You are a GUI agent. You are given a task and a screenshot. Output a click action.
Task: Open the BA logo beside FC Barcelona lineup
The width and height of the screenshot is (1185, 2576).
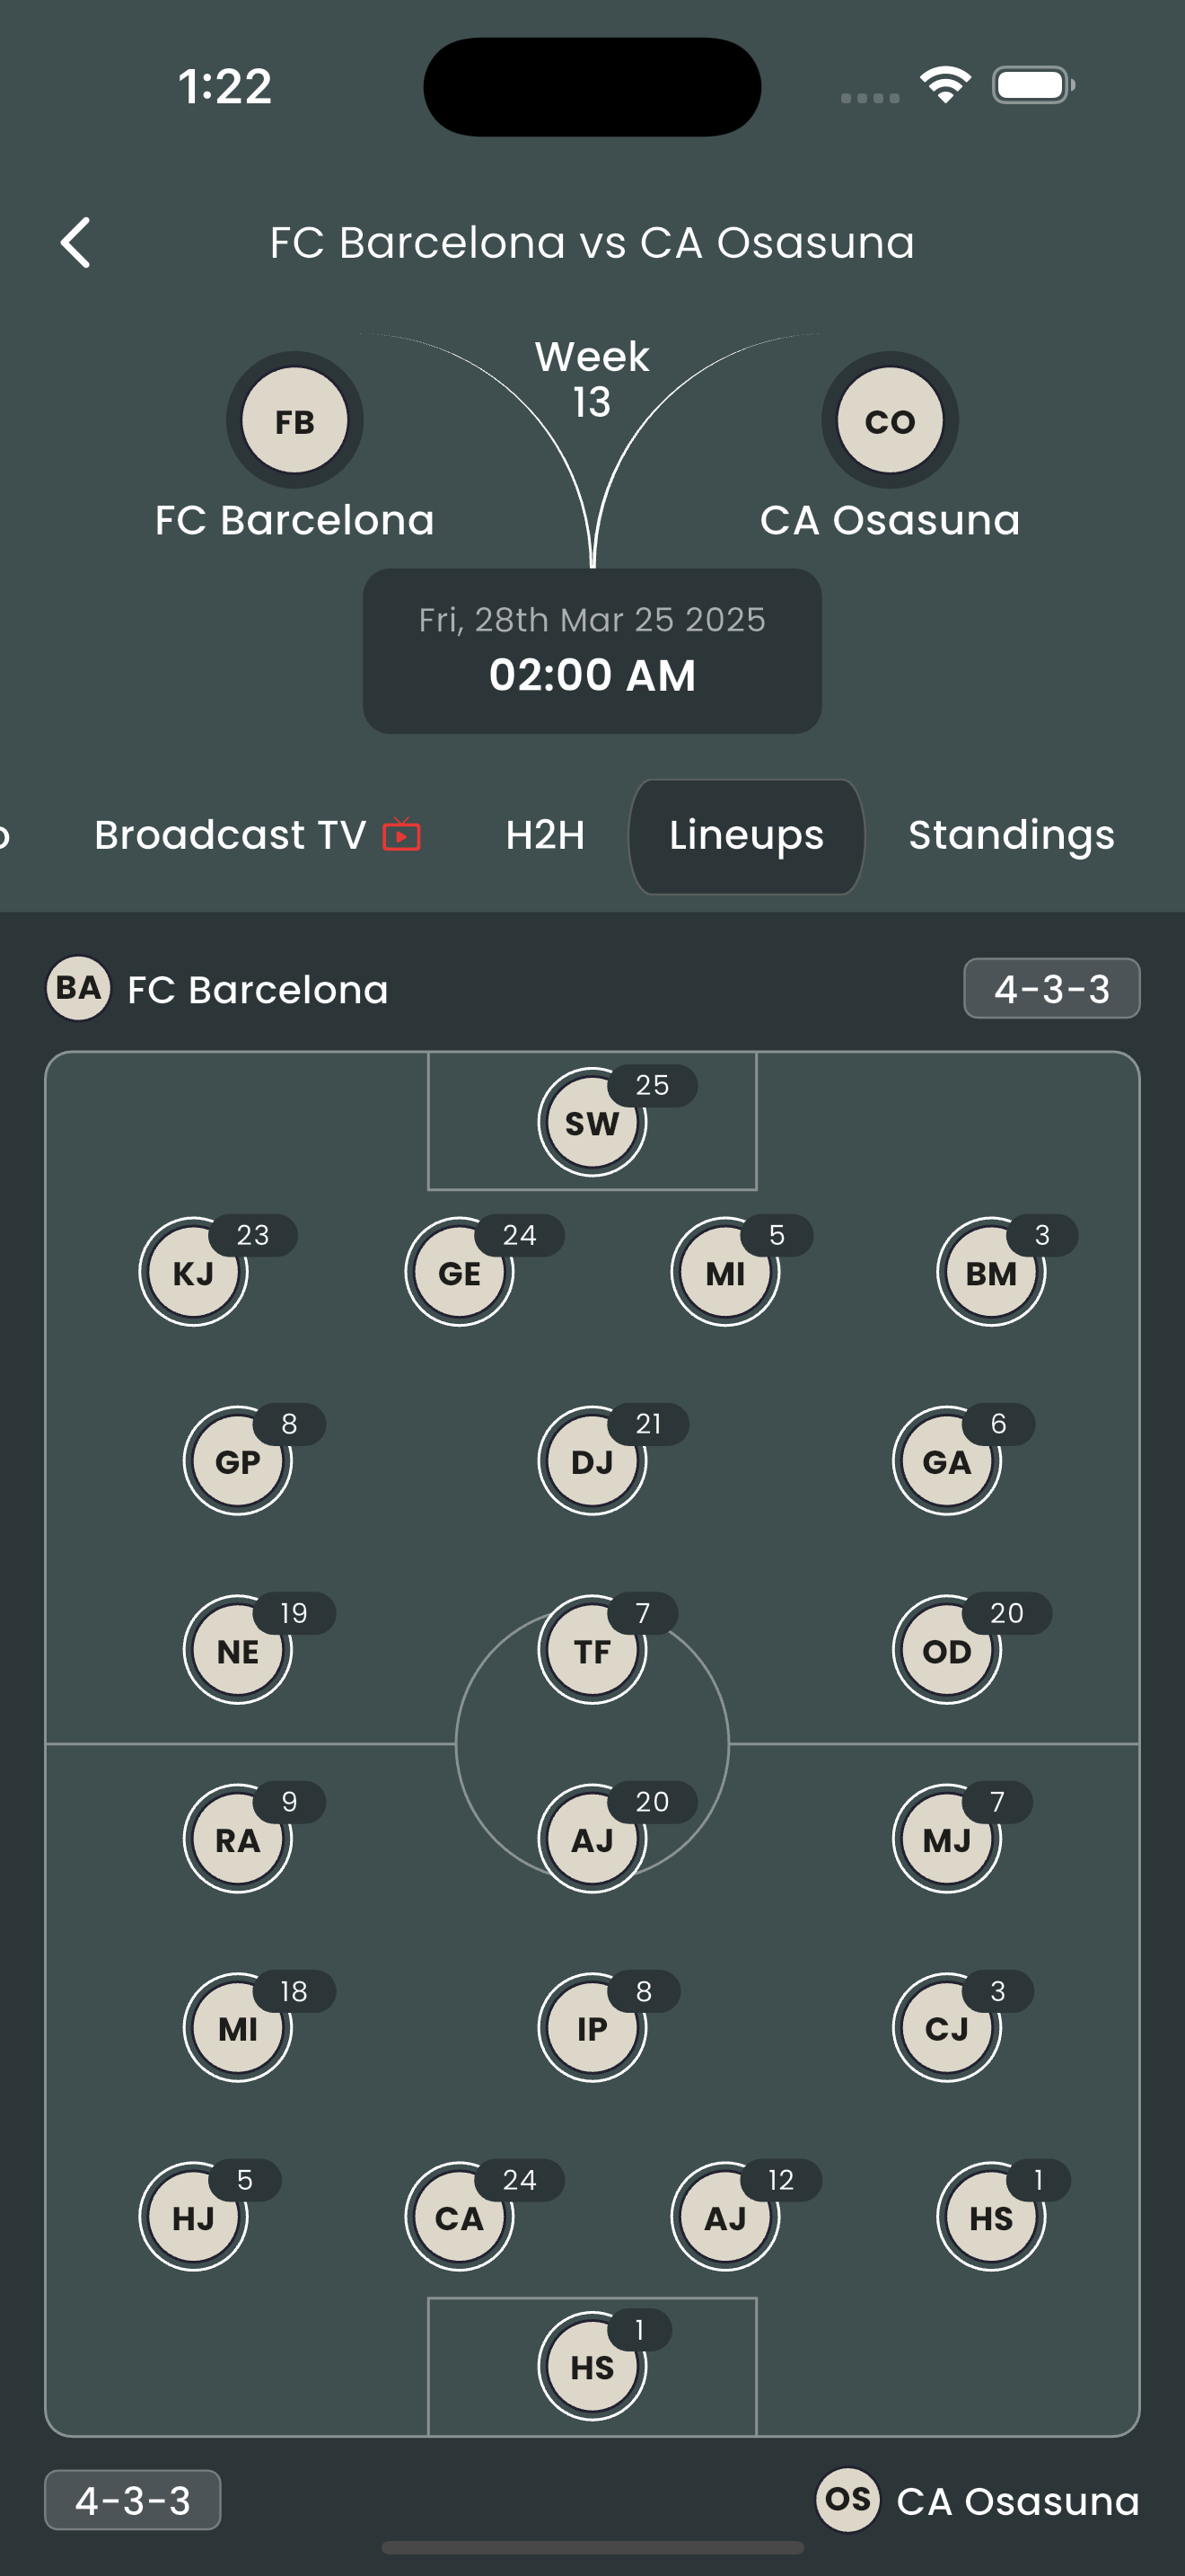[79, 988]
